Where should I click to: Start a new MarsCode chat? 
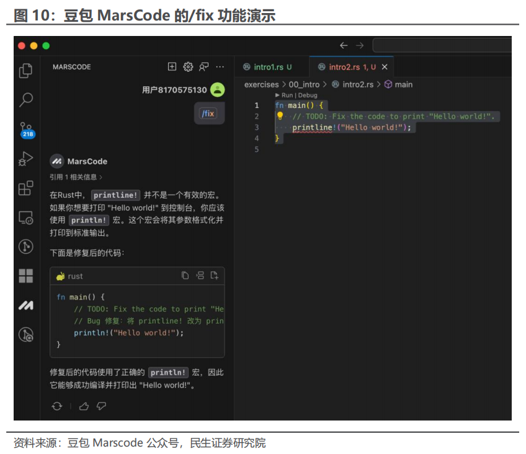(x=172, y=67)
